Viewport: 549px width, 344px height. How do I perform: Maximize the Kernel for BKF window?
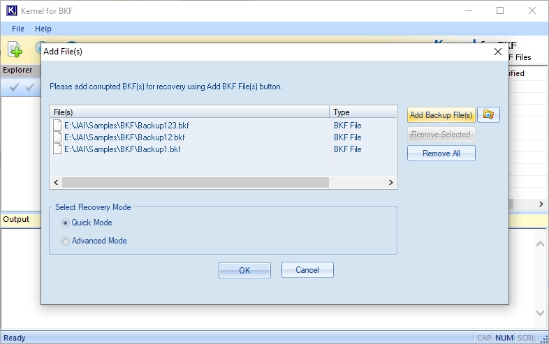[x=500, y=10]
